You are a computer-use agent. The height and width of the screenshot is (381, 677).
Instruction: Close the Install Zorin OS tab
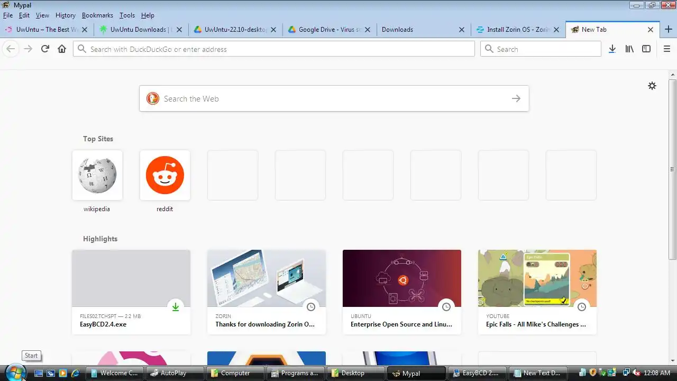pos(556,30)
